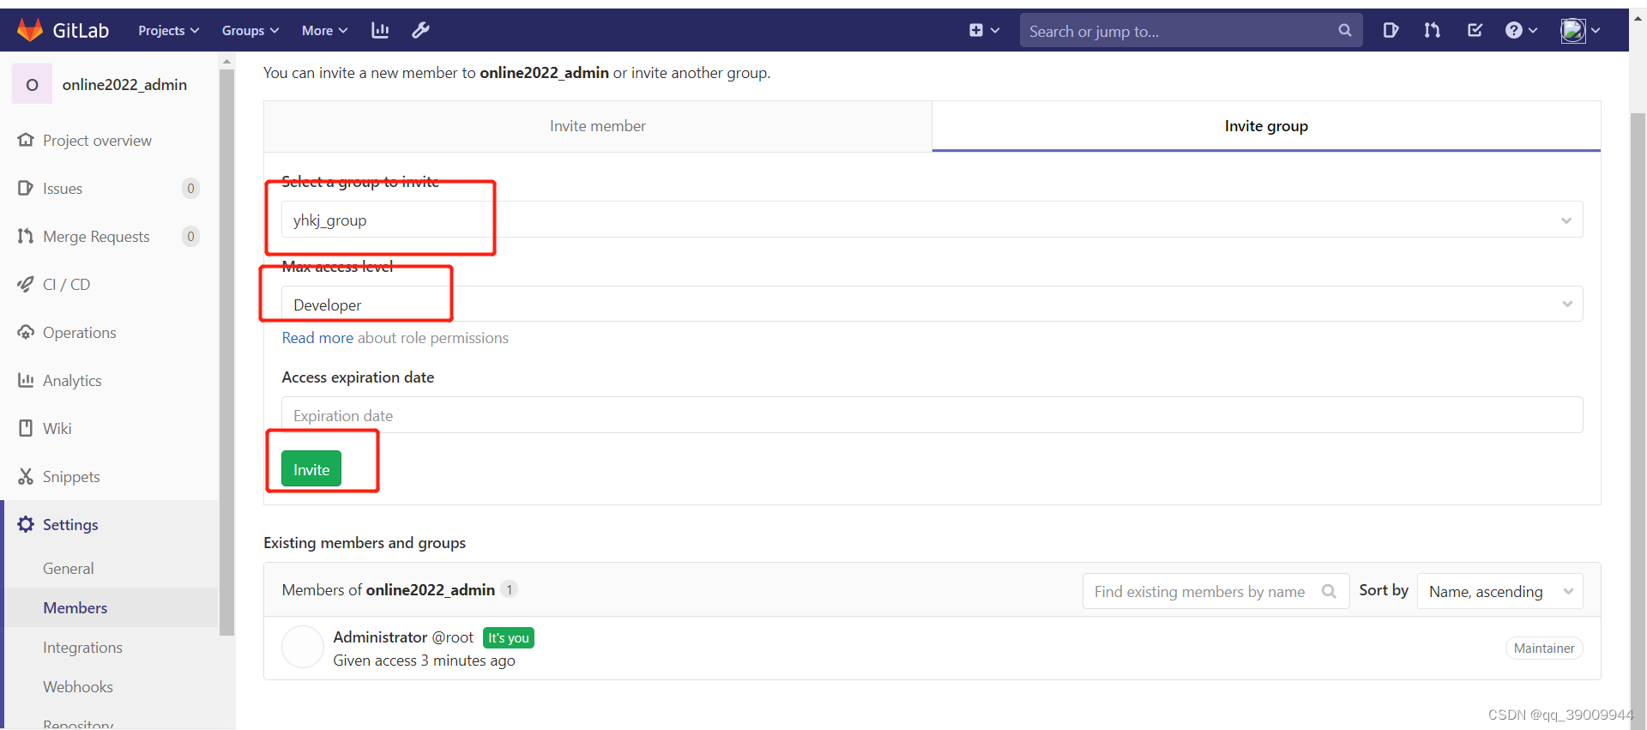The image size is (1647, 730).
Task: Open Merge requests icon in top navbar
Action: coord(1432,30)
